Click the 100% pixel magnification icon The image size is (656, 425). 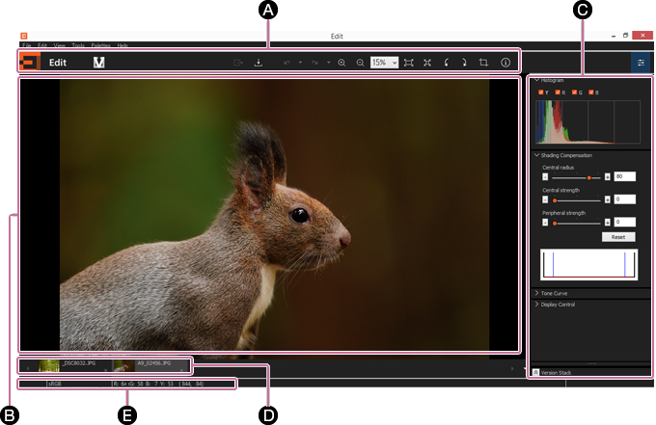point(427,63)
